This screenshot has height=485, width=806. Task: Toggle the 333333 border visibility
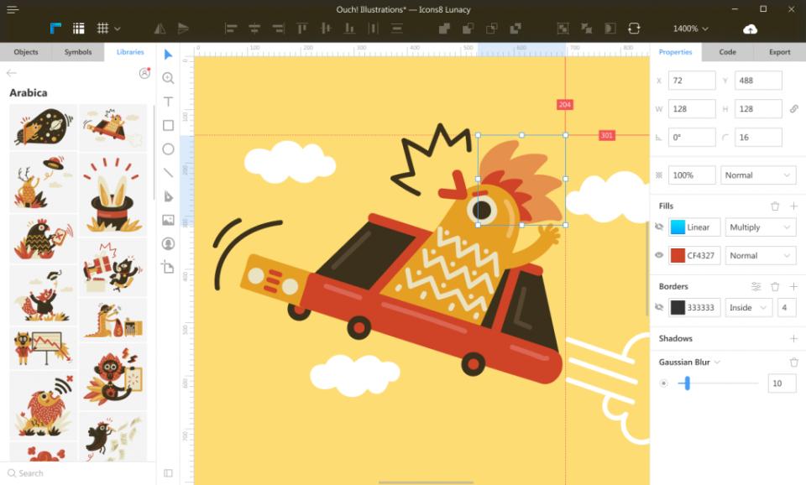(x=660, y=307)
